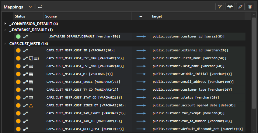Click the clear filter (struck-through funnel) icon
The height and width of the screenshot is (133, 258).
(x=230, y=7)
